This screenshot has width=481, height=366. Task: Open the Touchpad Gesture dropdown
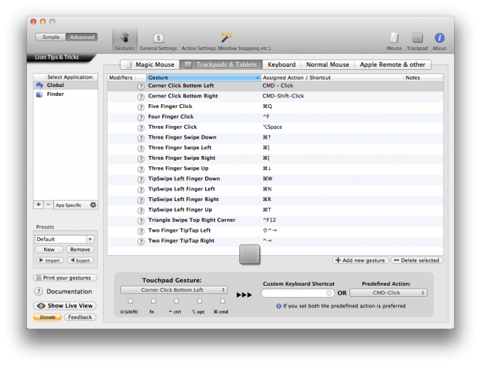point(174,289)
